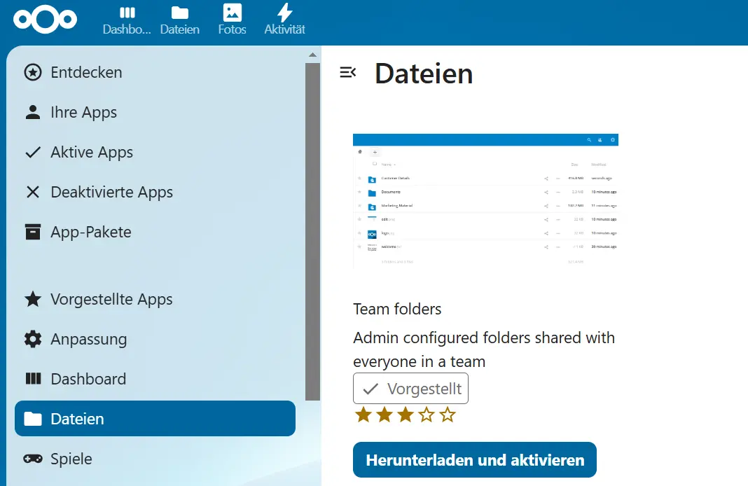Viewport: 748px width, 486px height.
Task: Collapse the navigation sidebar toggle
Action: [x=348, y=73]
